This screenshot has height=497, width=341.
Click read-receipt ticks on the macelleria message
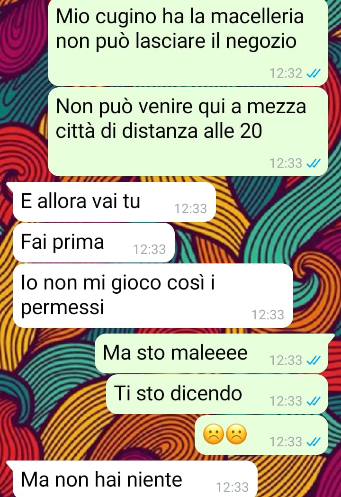(x=314, y=73)
